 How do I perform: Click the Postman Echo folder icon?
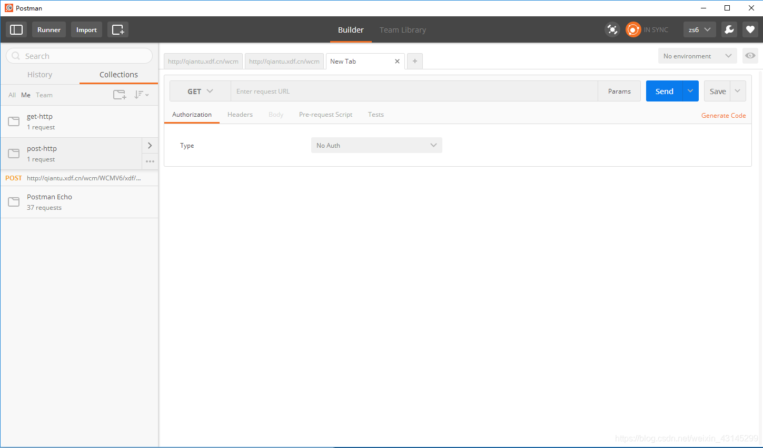[14, 202]
